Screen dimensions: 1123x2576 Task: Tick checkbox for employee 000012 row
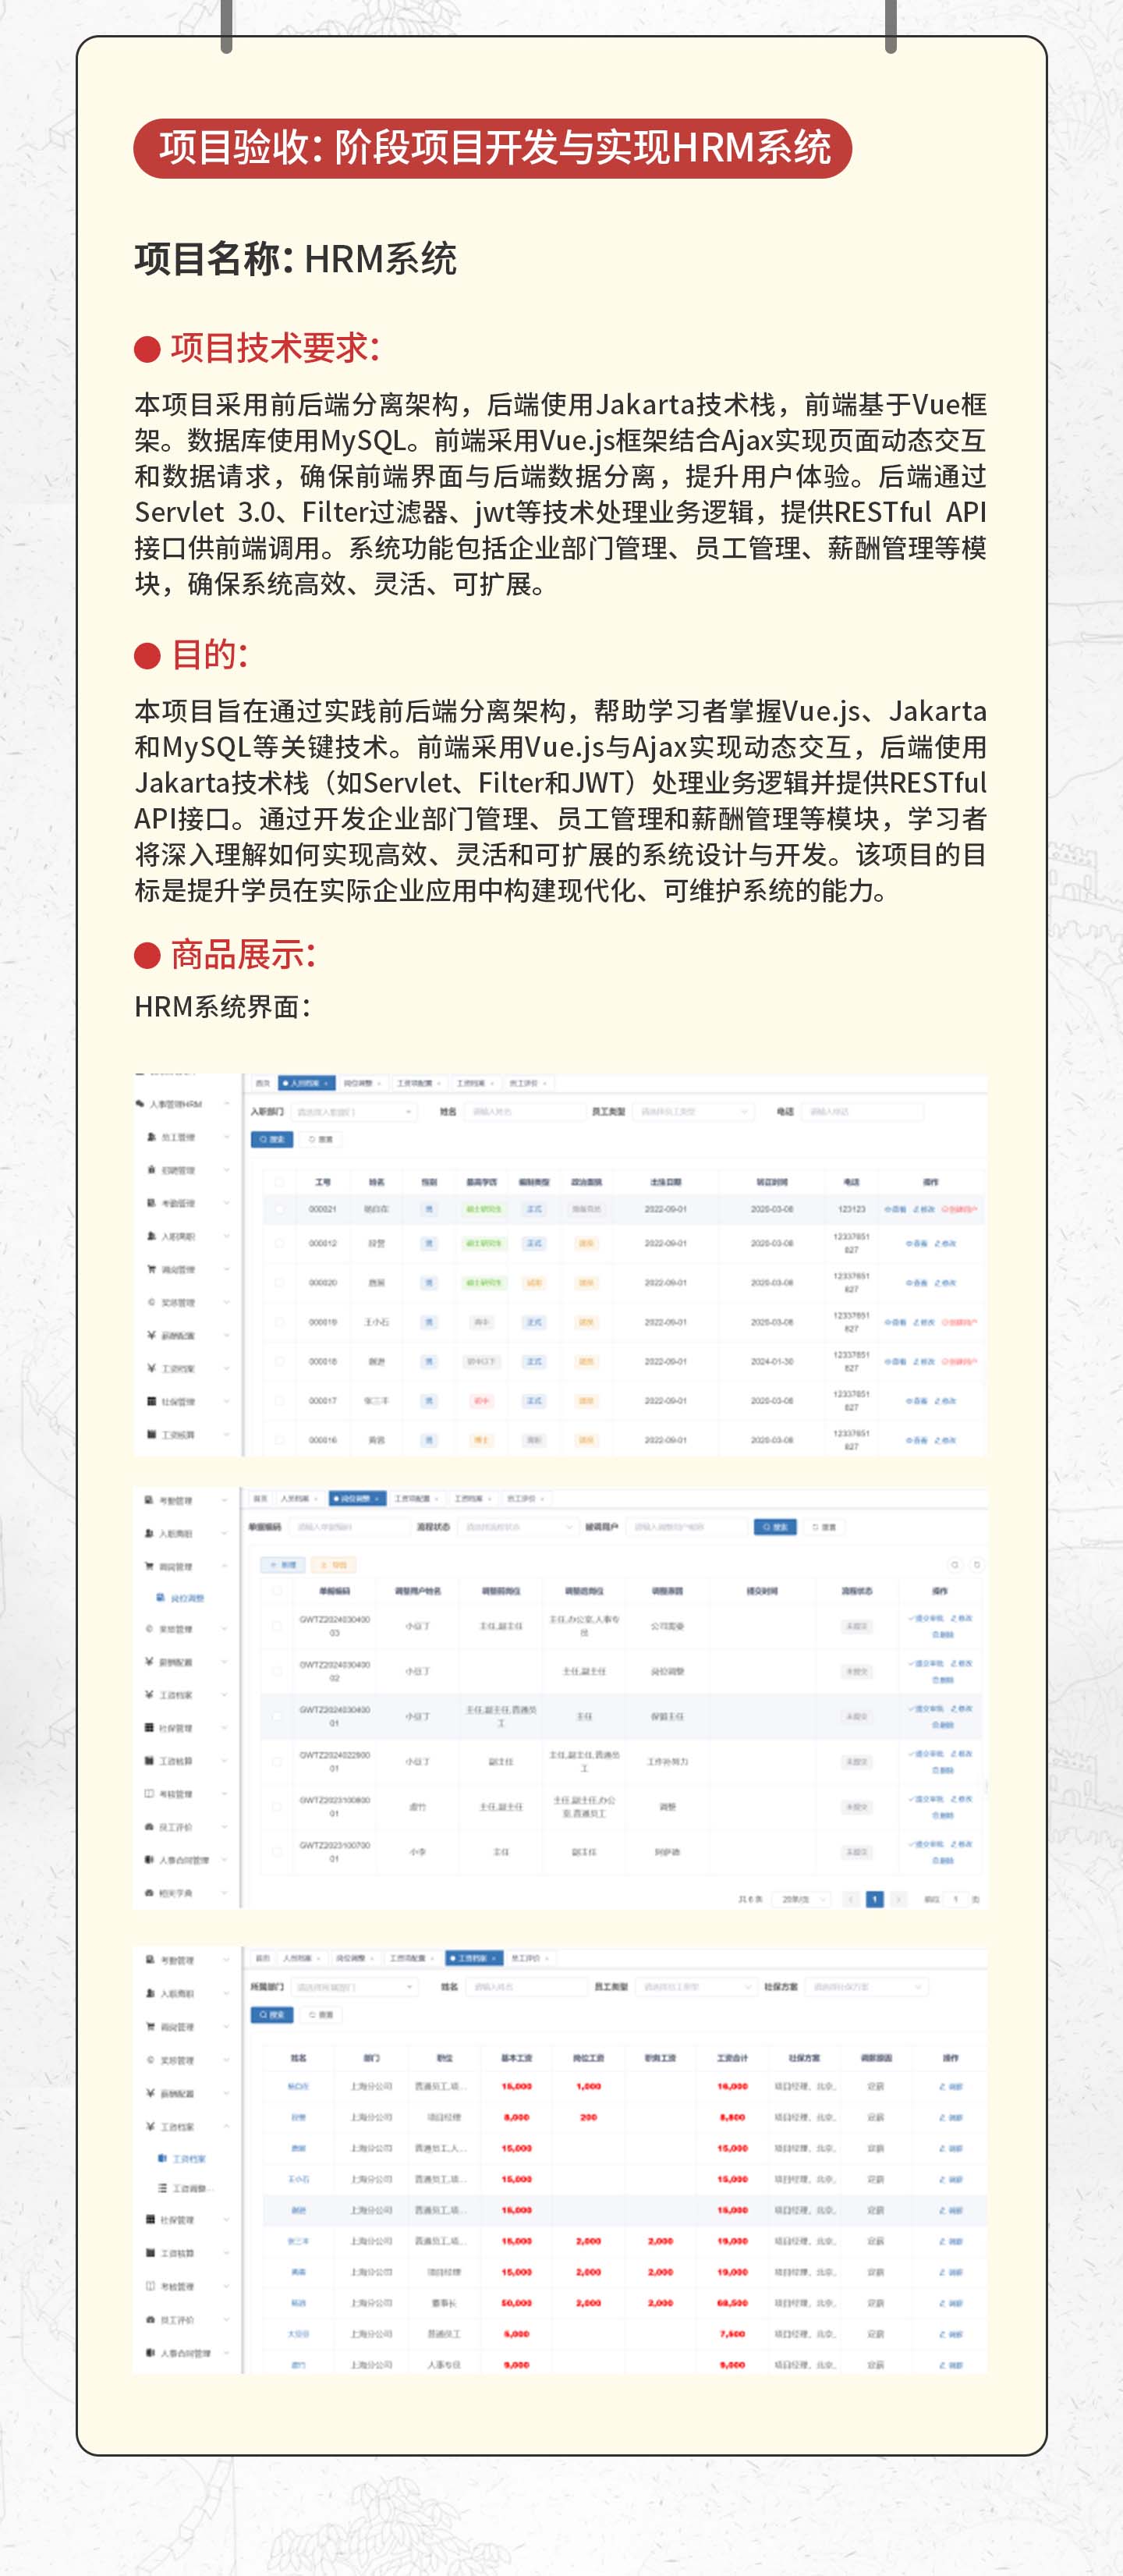point(279,1243)
